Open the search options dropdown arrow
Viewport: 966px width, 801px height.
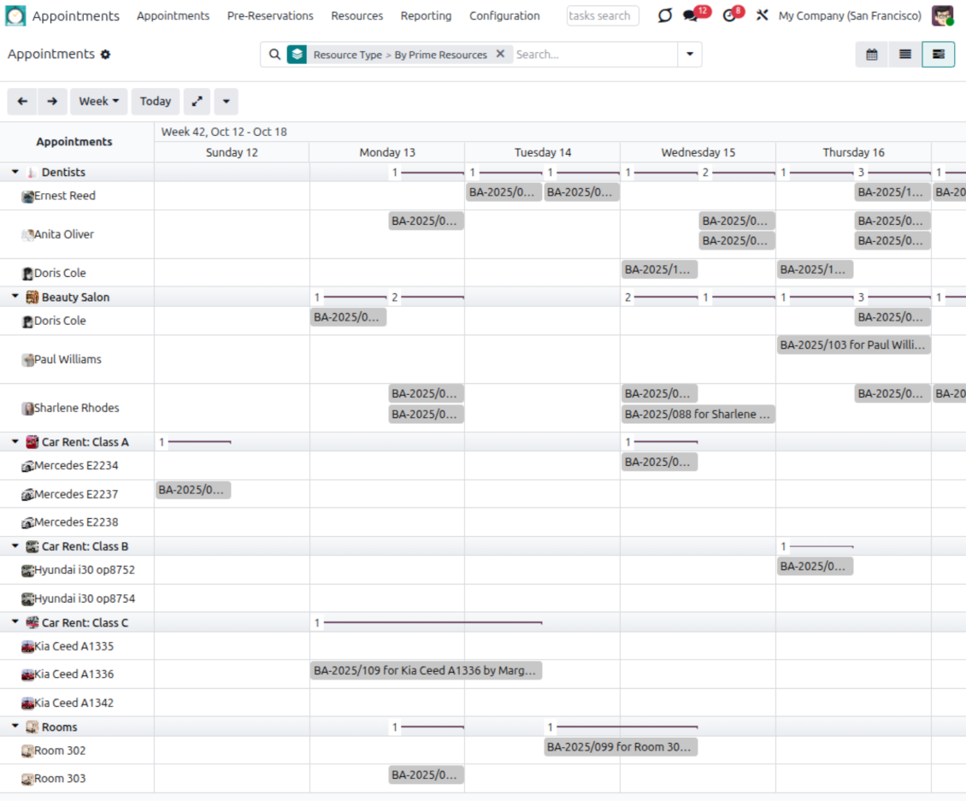pos(690,55)
